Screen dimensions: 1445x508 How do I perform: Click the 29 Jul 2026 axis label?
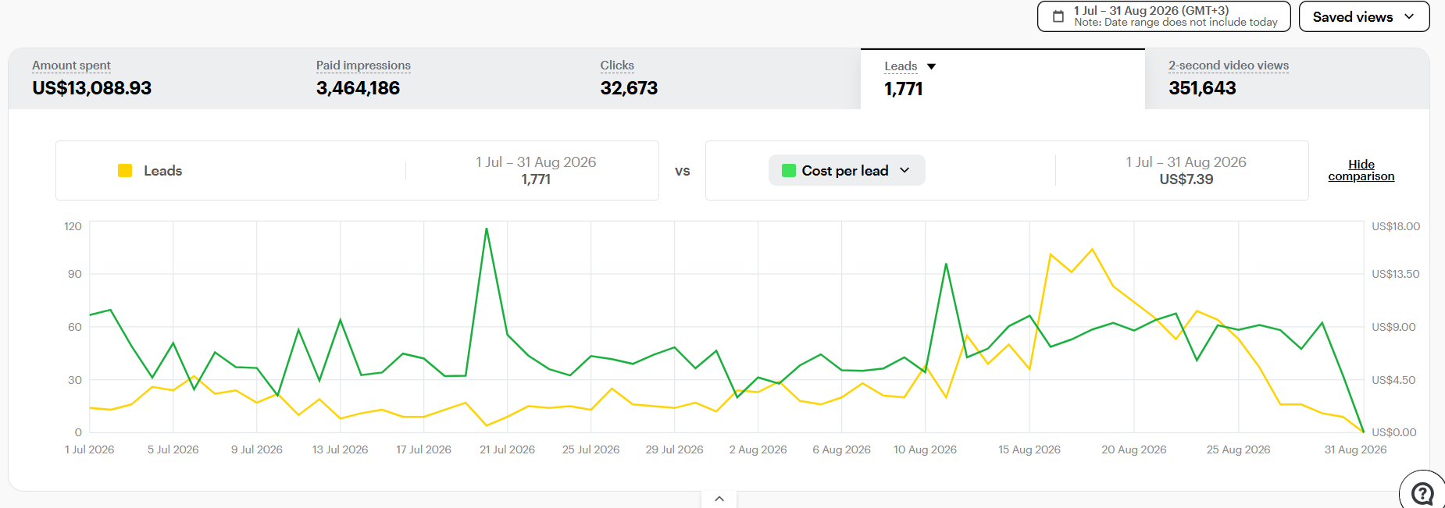[x=674, y=449]
